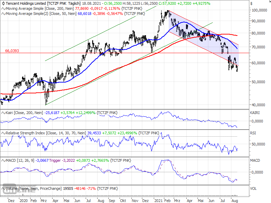271x203 pixels.
Task: Select the shaded blue downtrend channel
Action: 204,38
